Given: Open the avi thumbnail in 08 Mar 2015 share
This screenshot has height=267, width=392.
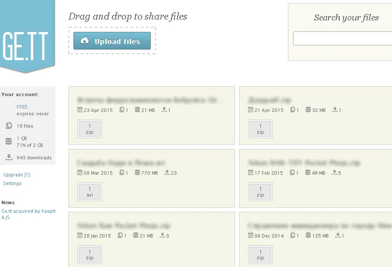Looking at the screenshot, I should tap(89, 192).
